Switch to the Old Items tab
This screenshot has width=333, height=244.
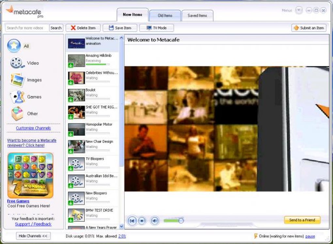pyautogui.click(x=165, y=15)
